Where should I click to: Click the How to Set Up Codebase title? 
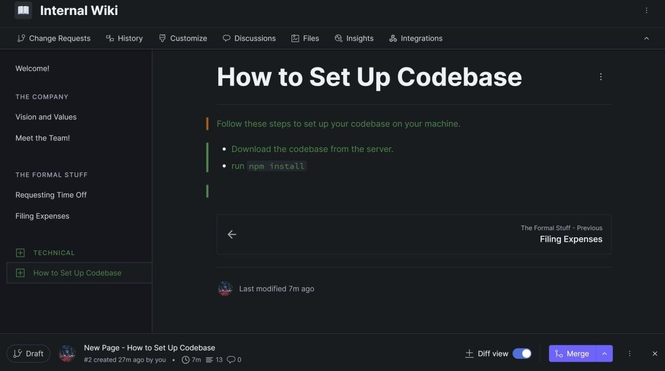tap(369, 77)
